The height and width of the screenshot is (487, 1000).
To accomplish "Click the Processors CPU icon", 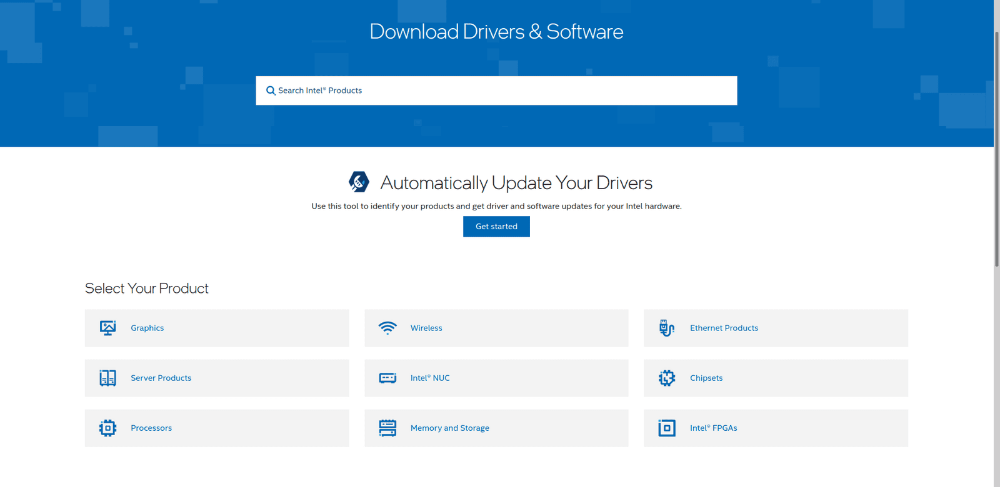I will [x=107, y=428].
